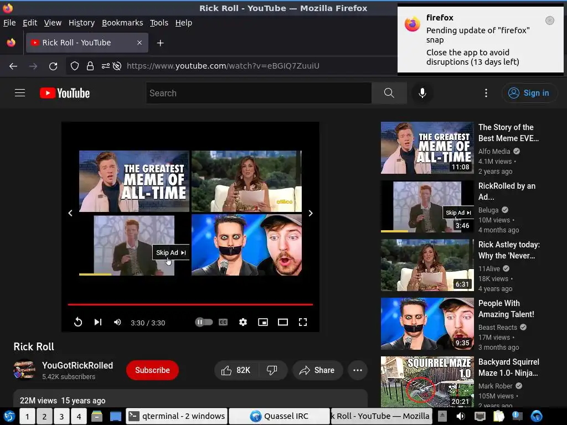Open the File menu

pos(9,23)
